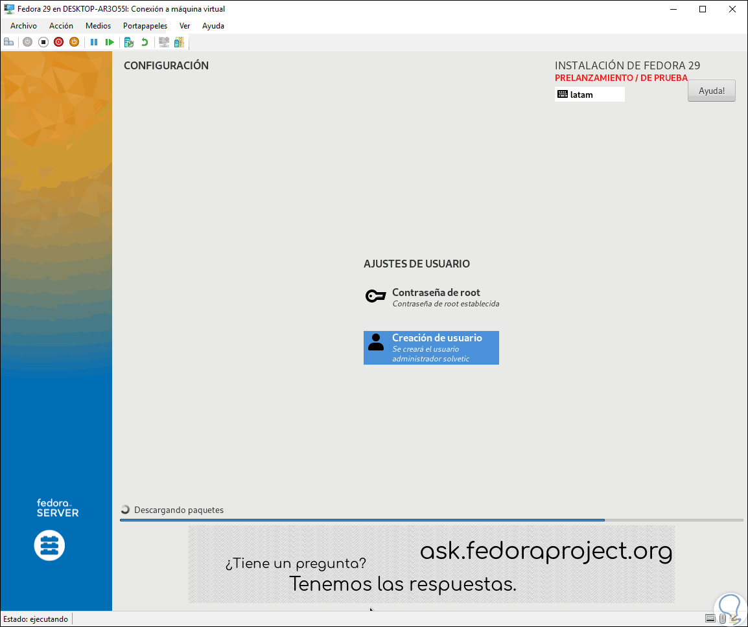Screen dimensions: 748x627
Task: Click the status bar mouse icon
Action: 723,619
